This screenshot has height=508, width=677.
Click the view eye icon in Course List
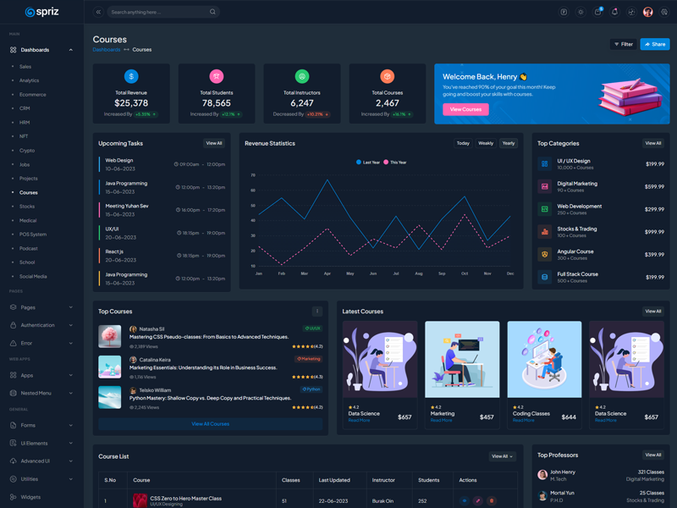tap(464, 501)
